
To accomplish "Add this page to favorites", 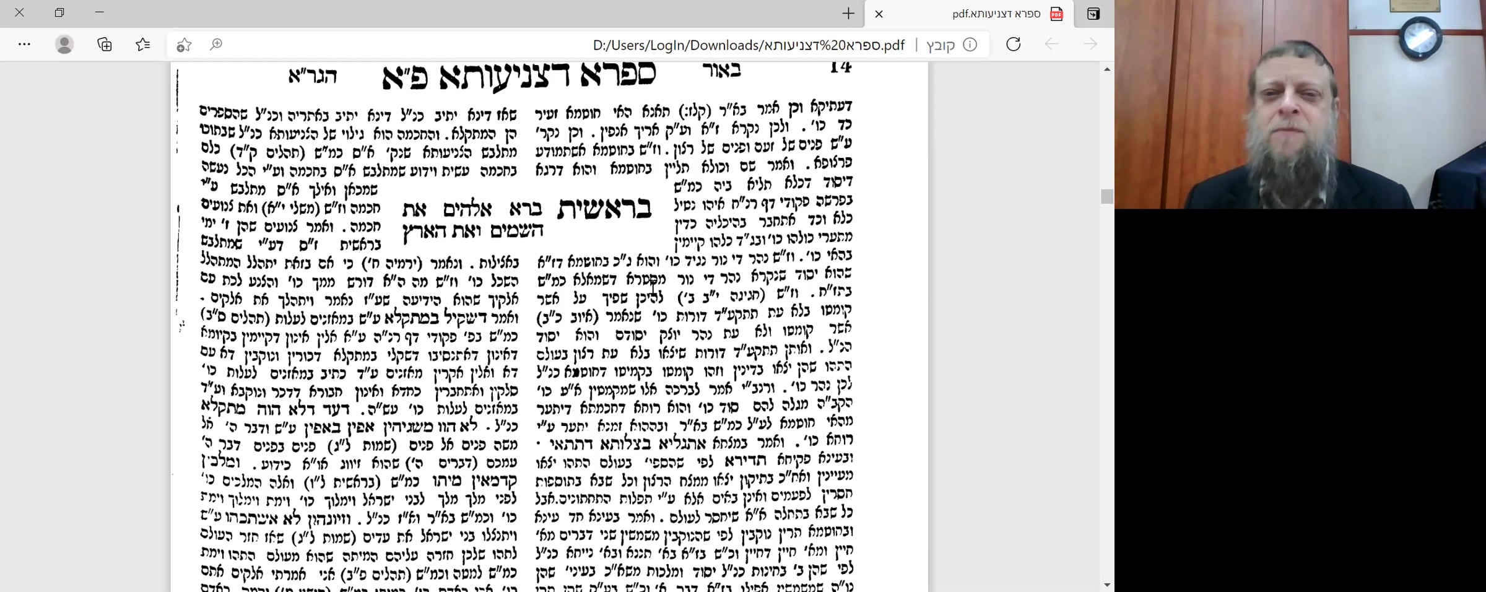I will click(184, 45).
